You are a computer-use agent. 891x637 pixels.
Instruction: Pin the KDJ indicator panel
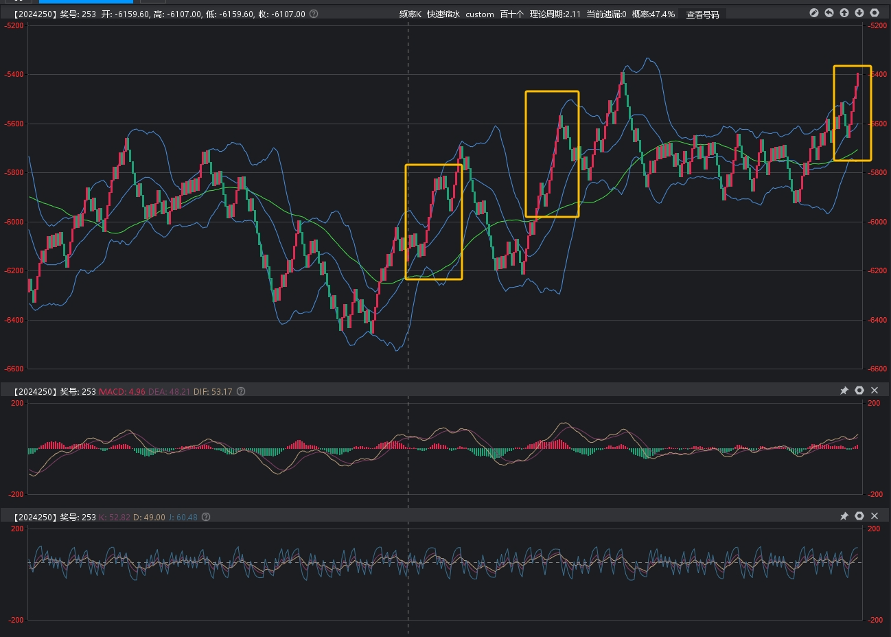pos(844,516)
